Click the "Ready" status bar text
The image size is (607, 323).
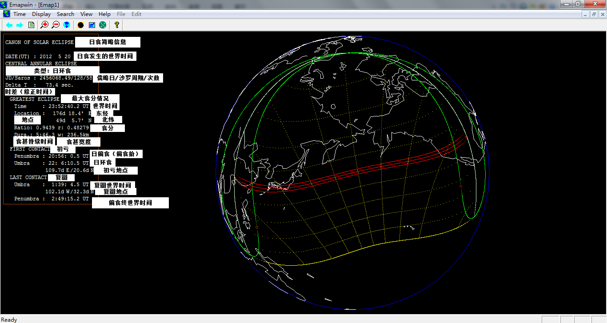[9, 319]
